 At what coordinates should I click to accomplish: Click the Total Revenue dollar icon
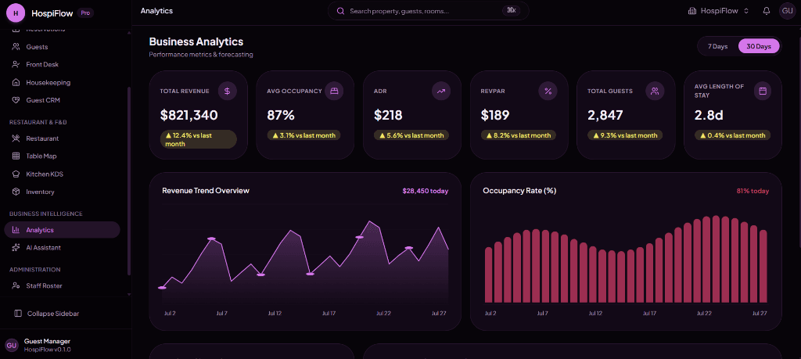[x=228, y=92]
